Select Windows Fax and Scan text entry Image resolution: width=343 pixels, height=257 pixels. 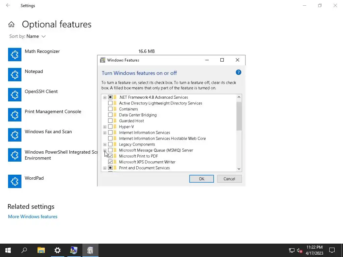48,132
